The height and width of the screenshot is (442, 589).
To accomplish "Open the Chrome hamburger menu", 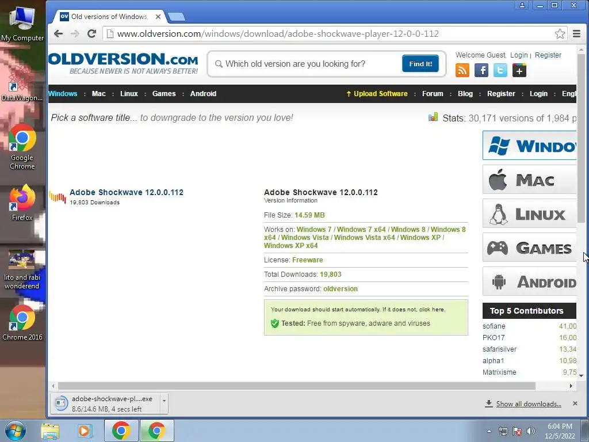I will [576, 34].
